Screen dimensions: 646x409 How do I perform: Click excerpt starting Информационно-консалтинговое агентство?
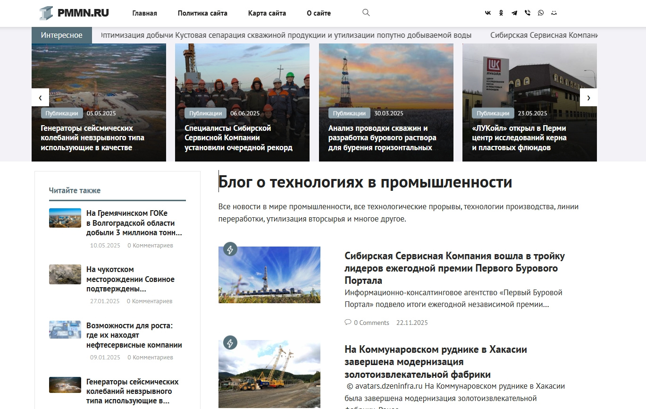(453, 298)
